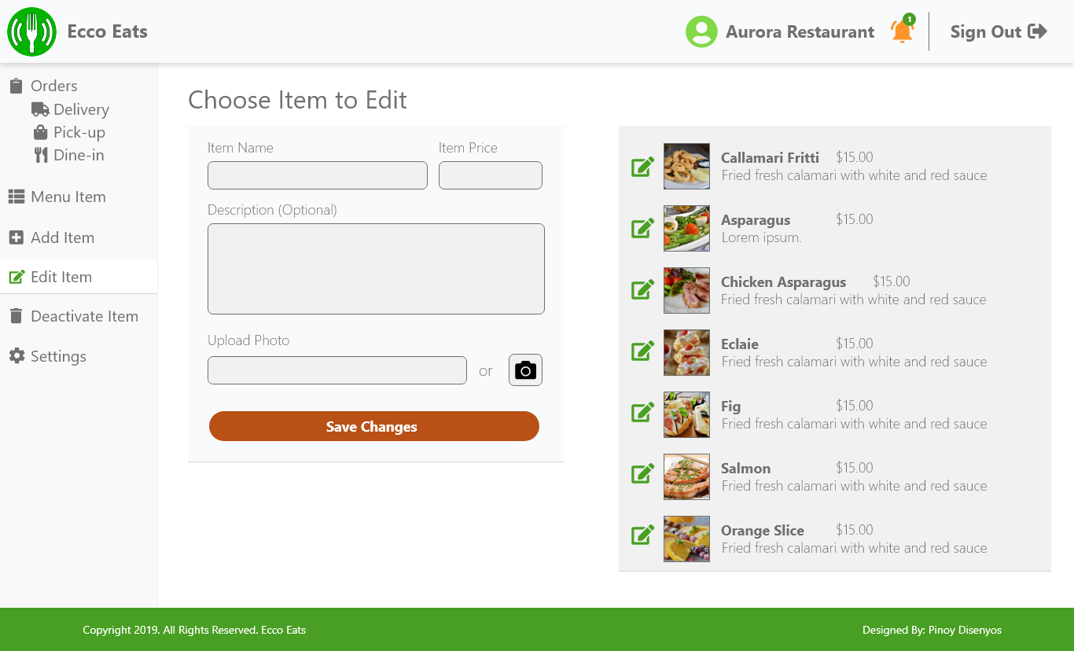
Task: Select Delivery orders in sidebar
Action: coord(80,109)
